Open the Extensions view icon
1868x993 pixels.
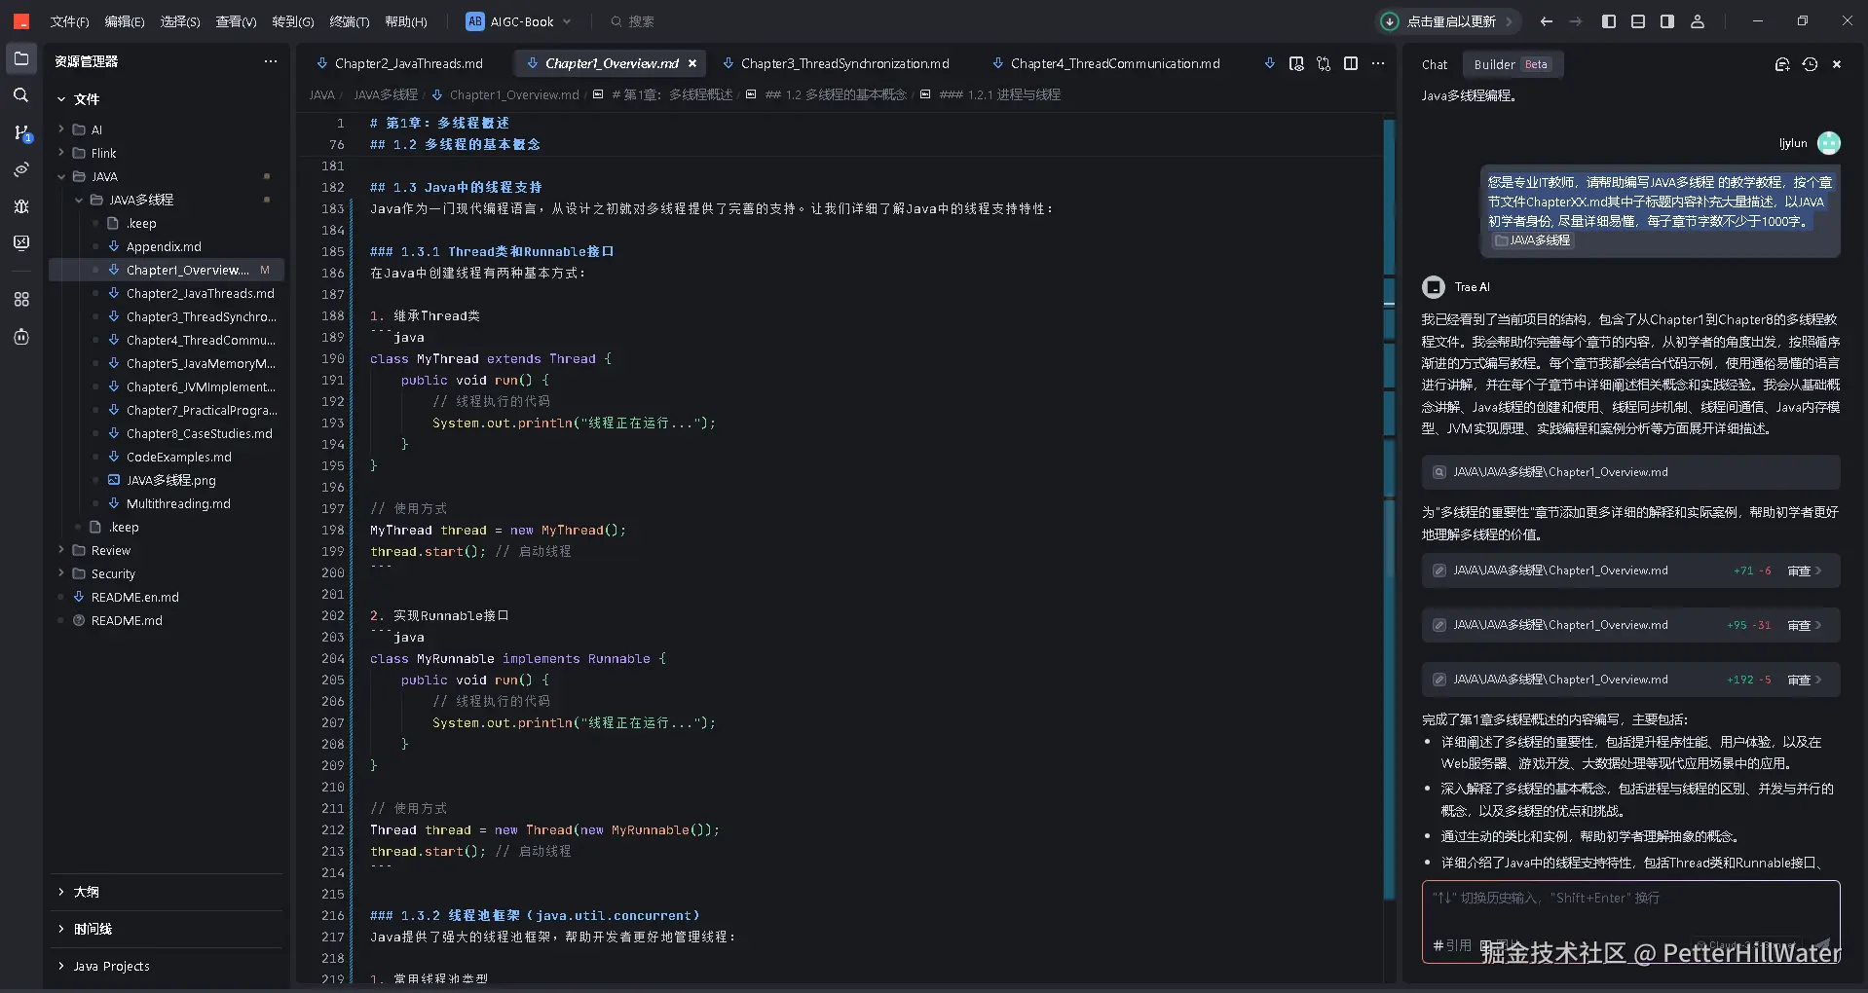(x=21, y=299)
